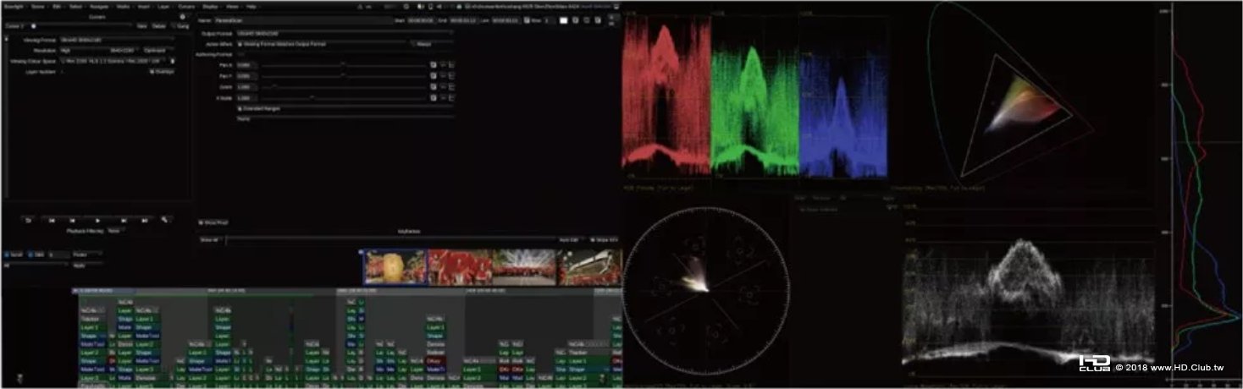Toggle Viewing Format Matches Output Format checkbox

point(240,44)
